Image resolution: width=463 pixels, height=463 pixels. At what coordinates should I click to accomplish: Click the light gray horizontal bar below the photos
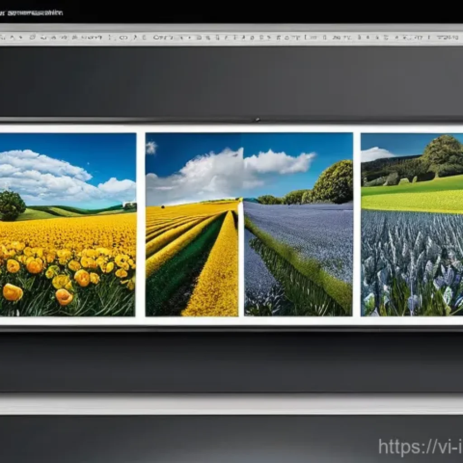click(x=231, y=404)
